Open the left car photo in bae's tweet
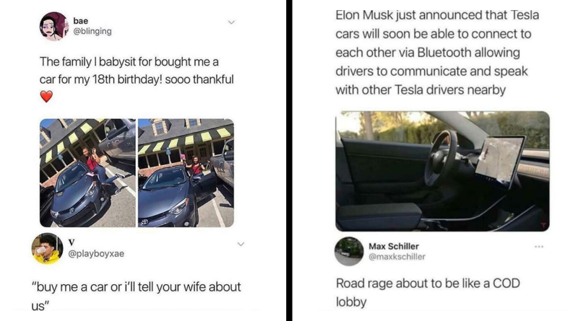 [87, 172]
